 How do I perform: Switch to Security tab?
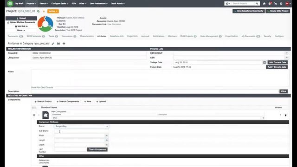267,36
